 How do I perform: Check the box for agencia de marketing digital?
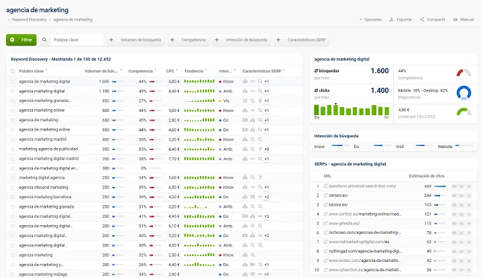[13, 82]
